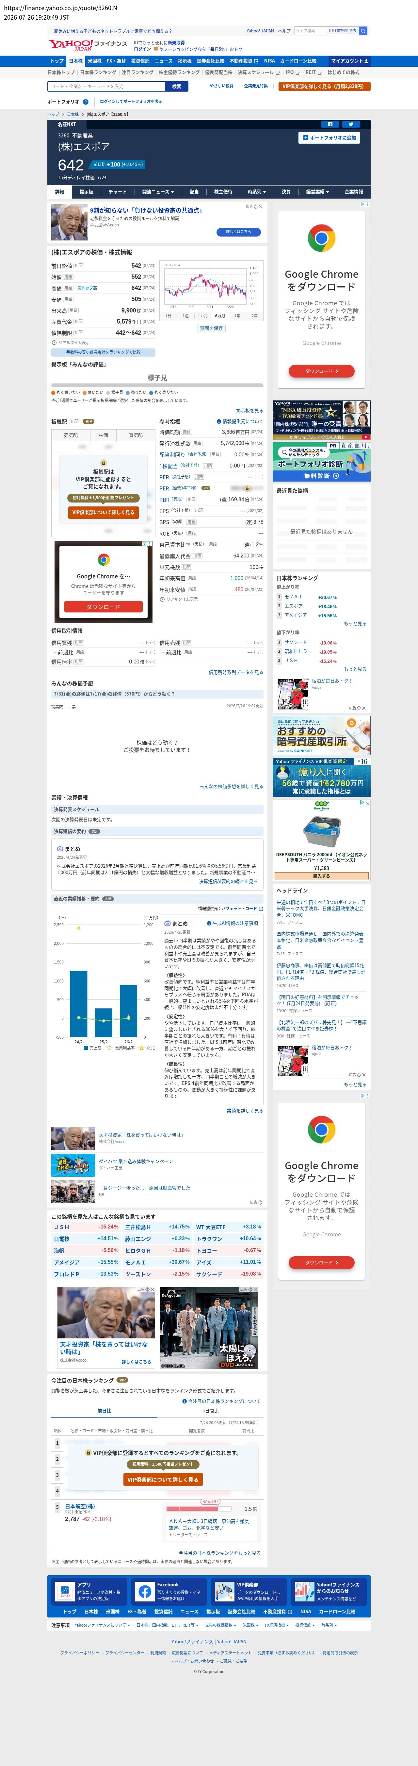Expand 世界の株価指数 footer dropdown
The height and width of the screenshot is (1766, 418).
coord(220,1625)
